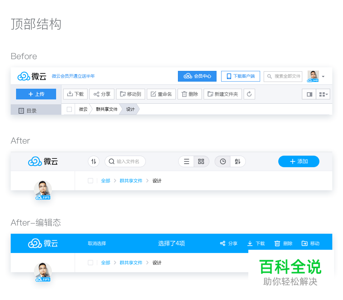Image resolution: width=343 pixels, height=300 pixels.
Task: Click the 上传 upload button
Action: [x=36, y=94]
